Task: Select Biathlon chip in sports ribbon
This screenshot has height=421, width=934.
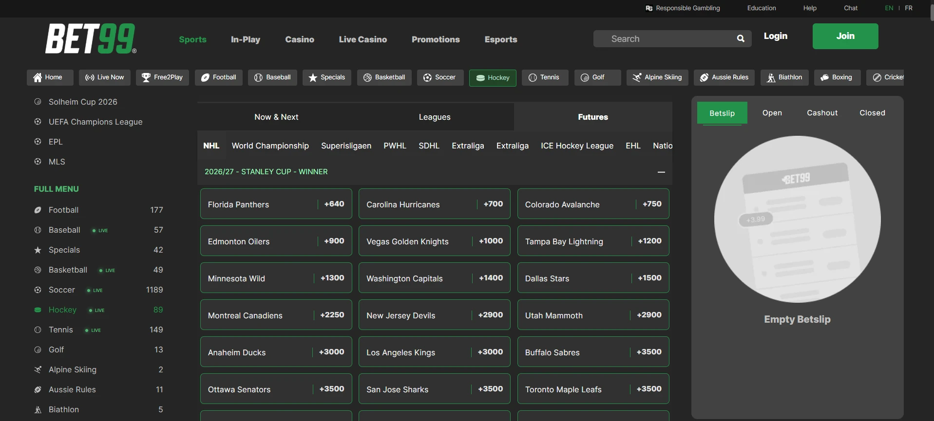Action: 784,77
